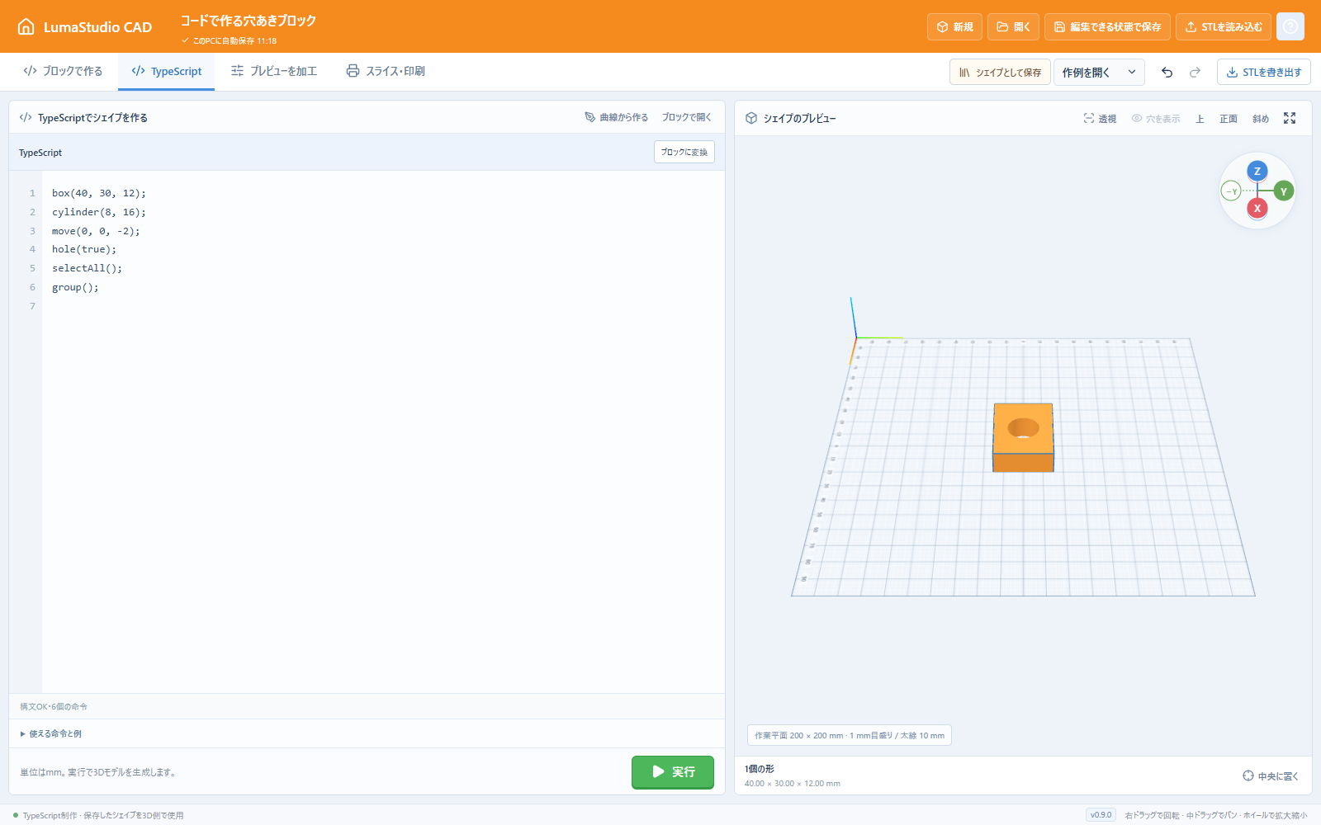1321x825 pixels.
Task: Switch to the ブロックで作る tab
Action: 63,72
